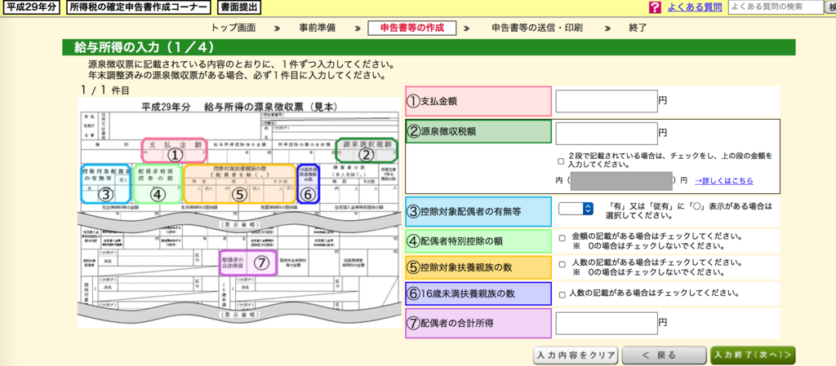
Task: Click the pink ①支払金額 label box
Action: click(x=478, y=101)
